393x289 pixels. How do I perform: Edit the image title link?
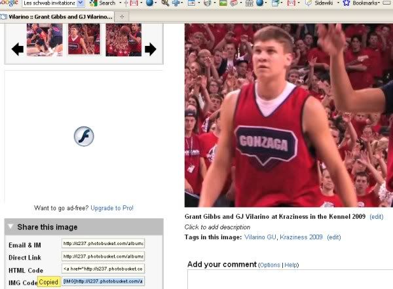[x=377, y=217]
